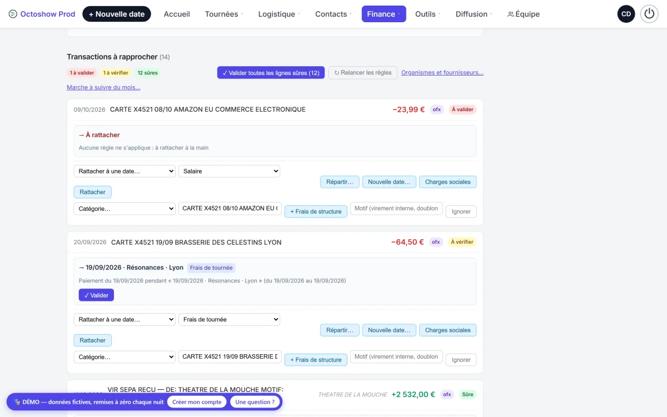Open the Tournées menu
Screen dimensions: 667x417
click(224, 14)
